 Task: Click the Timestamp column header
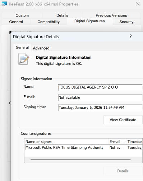click(134, 142)
